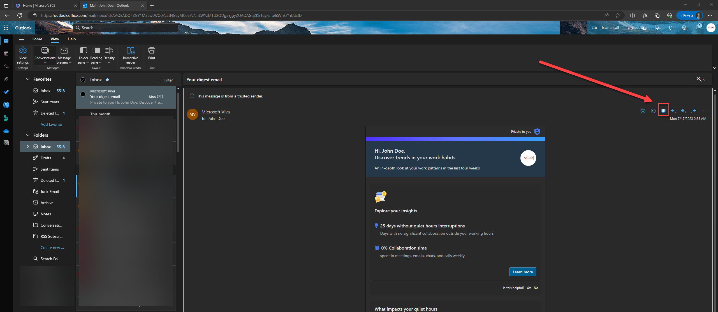Switch to Home | Microsoft 365 browser tab

46,5
